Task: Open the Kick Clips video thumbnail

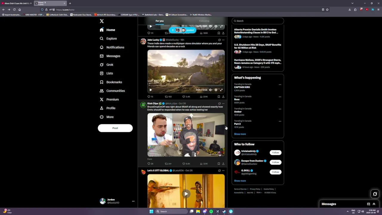Action: click(186, 135)
